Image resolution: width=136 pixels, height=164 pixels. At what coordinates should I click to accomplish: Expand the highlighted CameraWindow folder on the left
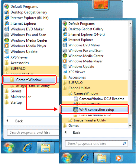tap(29, 80)
